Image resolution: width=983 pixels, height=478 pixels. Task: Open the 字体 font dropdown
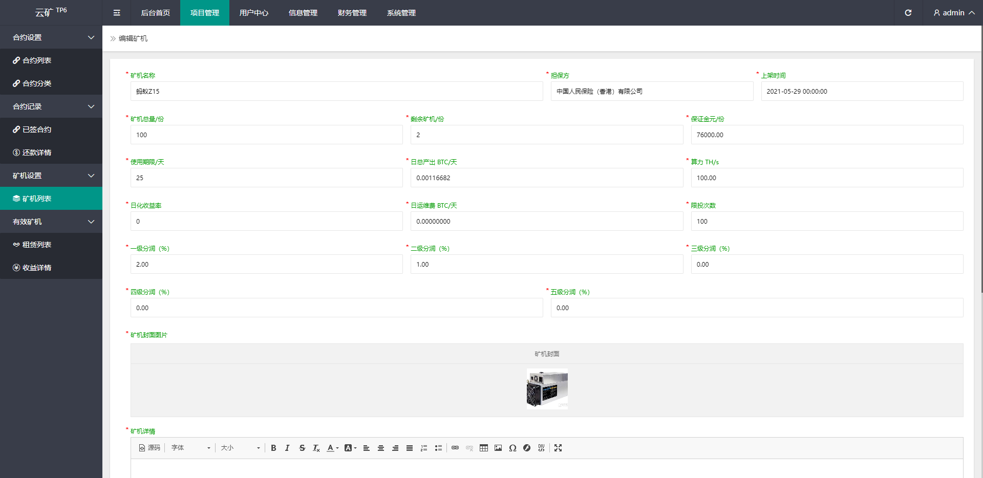(x=190, y=448)
